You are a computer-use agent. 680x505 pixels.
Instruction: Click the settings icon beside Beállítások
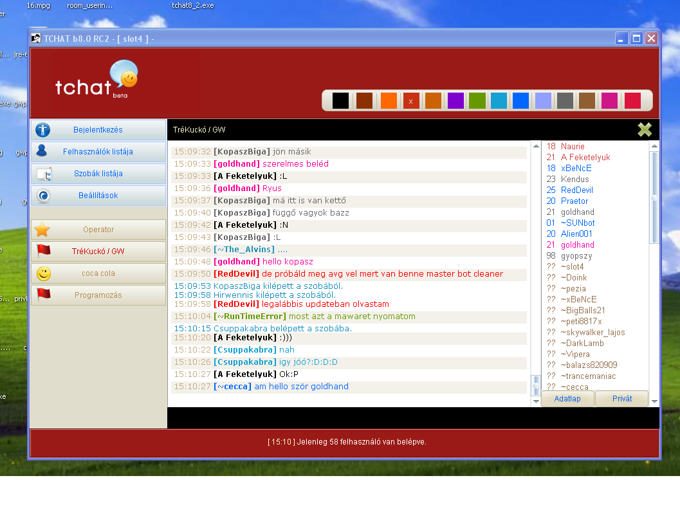(43, 196)
